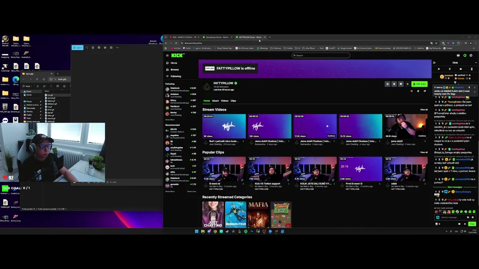Screen dimensions: 479x269
Task: Click Nový dropdown in File Explorer
Action: click(27, 86)
